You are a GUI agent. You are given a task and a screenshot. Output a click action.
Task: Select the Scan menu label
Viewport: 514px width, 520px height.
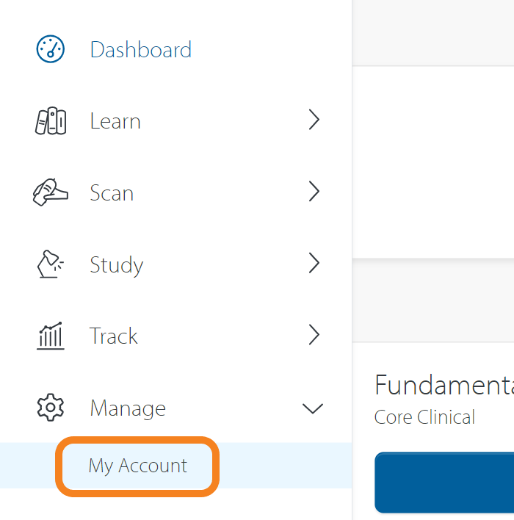[112, 192]
